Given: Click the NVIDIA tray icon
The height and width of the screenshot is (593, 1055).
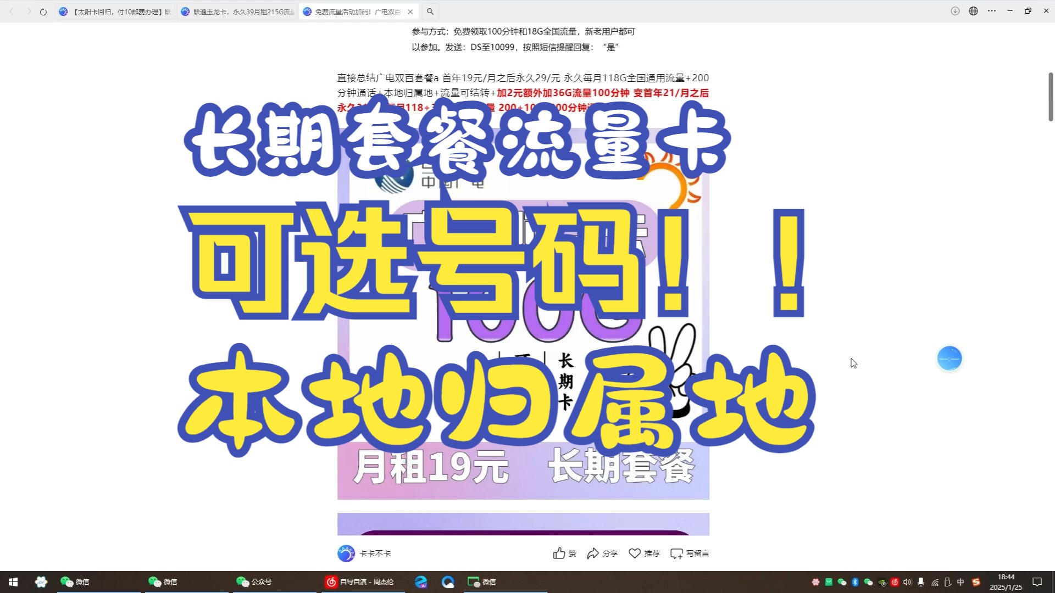Looking at the screenshot, I should coord(882,582).
